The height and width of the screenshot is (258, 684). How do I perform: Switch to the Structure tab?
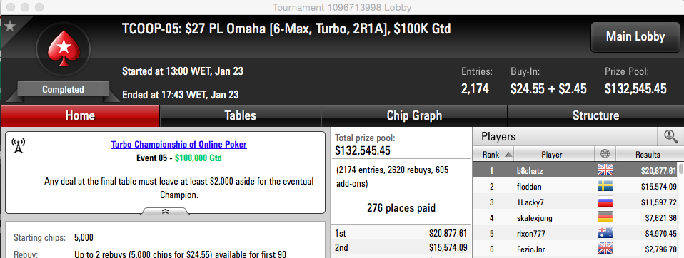[x=595, y=115]
